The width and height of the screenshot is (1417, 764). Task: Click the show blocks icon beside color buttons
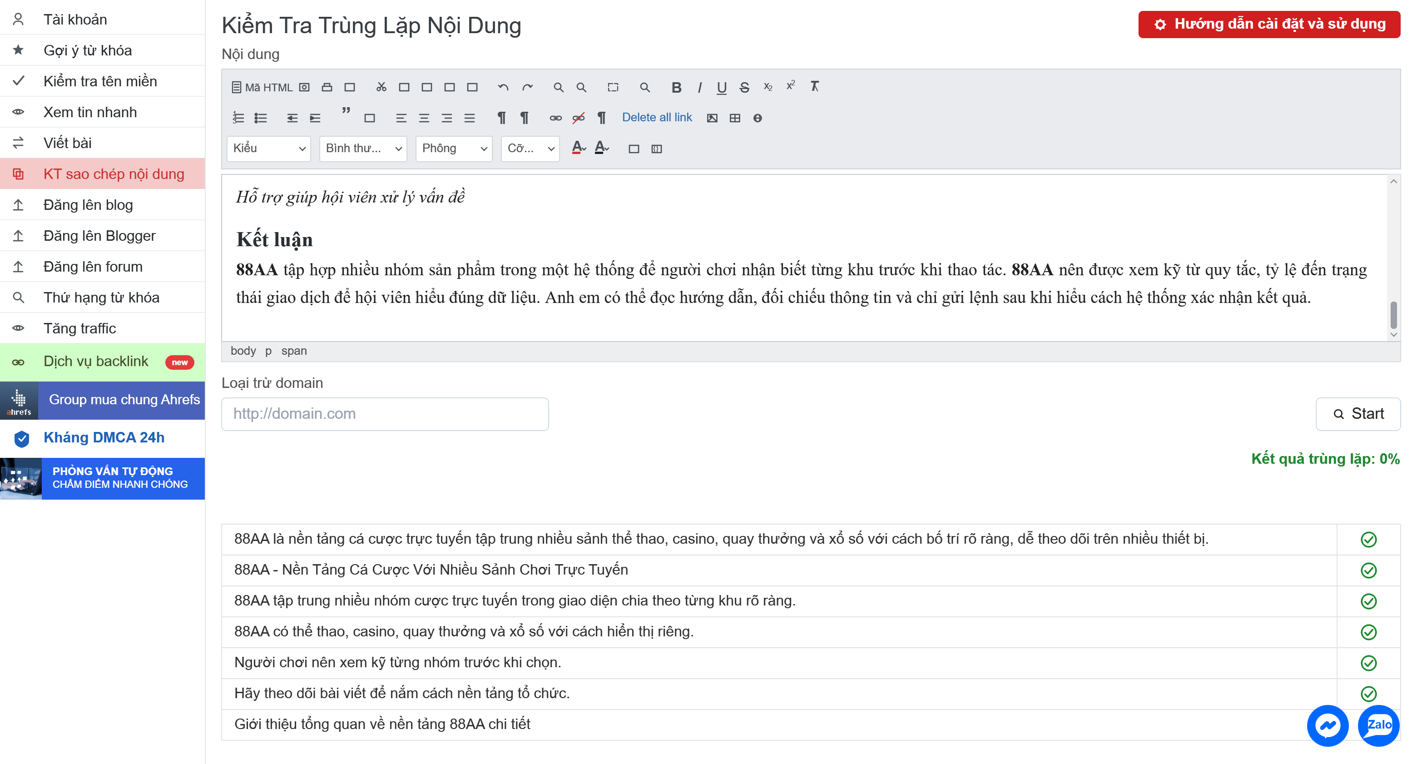point(657,149)
